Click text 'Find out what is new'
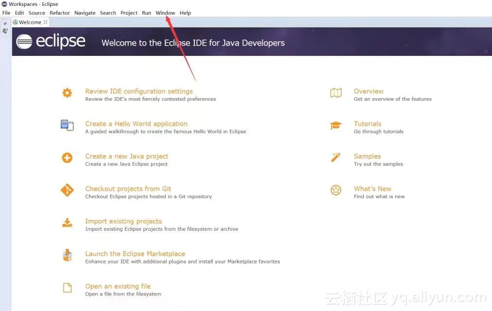The height and width of the screenshot is (311, 492). tap(379, 197)
